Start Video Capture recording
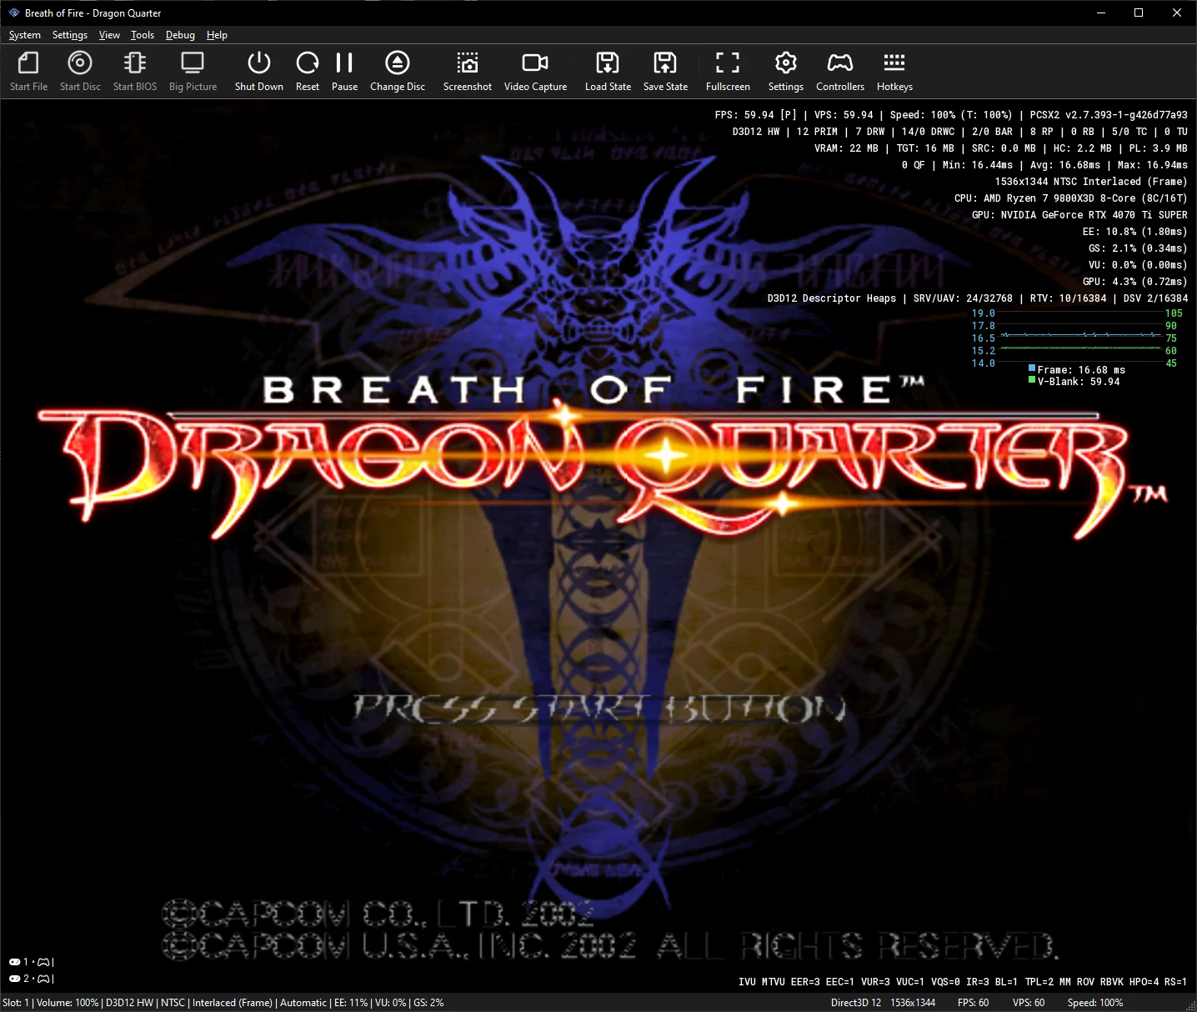 (535, 71)
